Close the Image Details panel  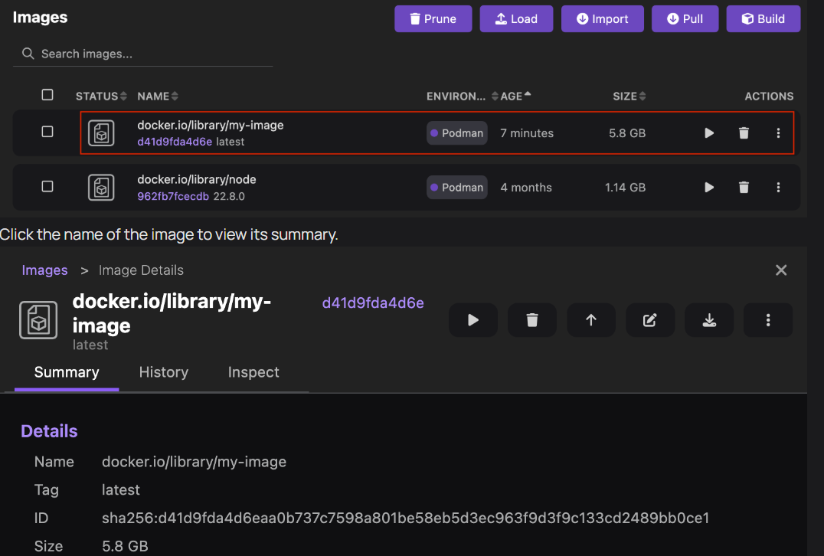click(781, 270)
